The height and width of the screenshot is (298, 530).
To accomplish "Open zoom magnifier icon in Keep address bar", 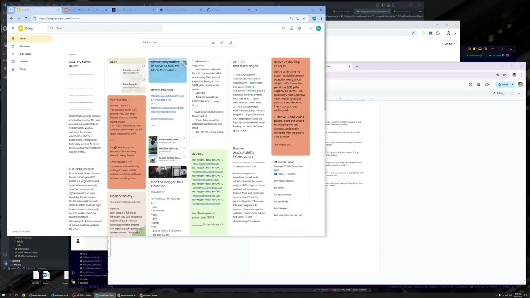I will pyautogui.click(x=291, y=18).
